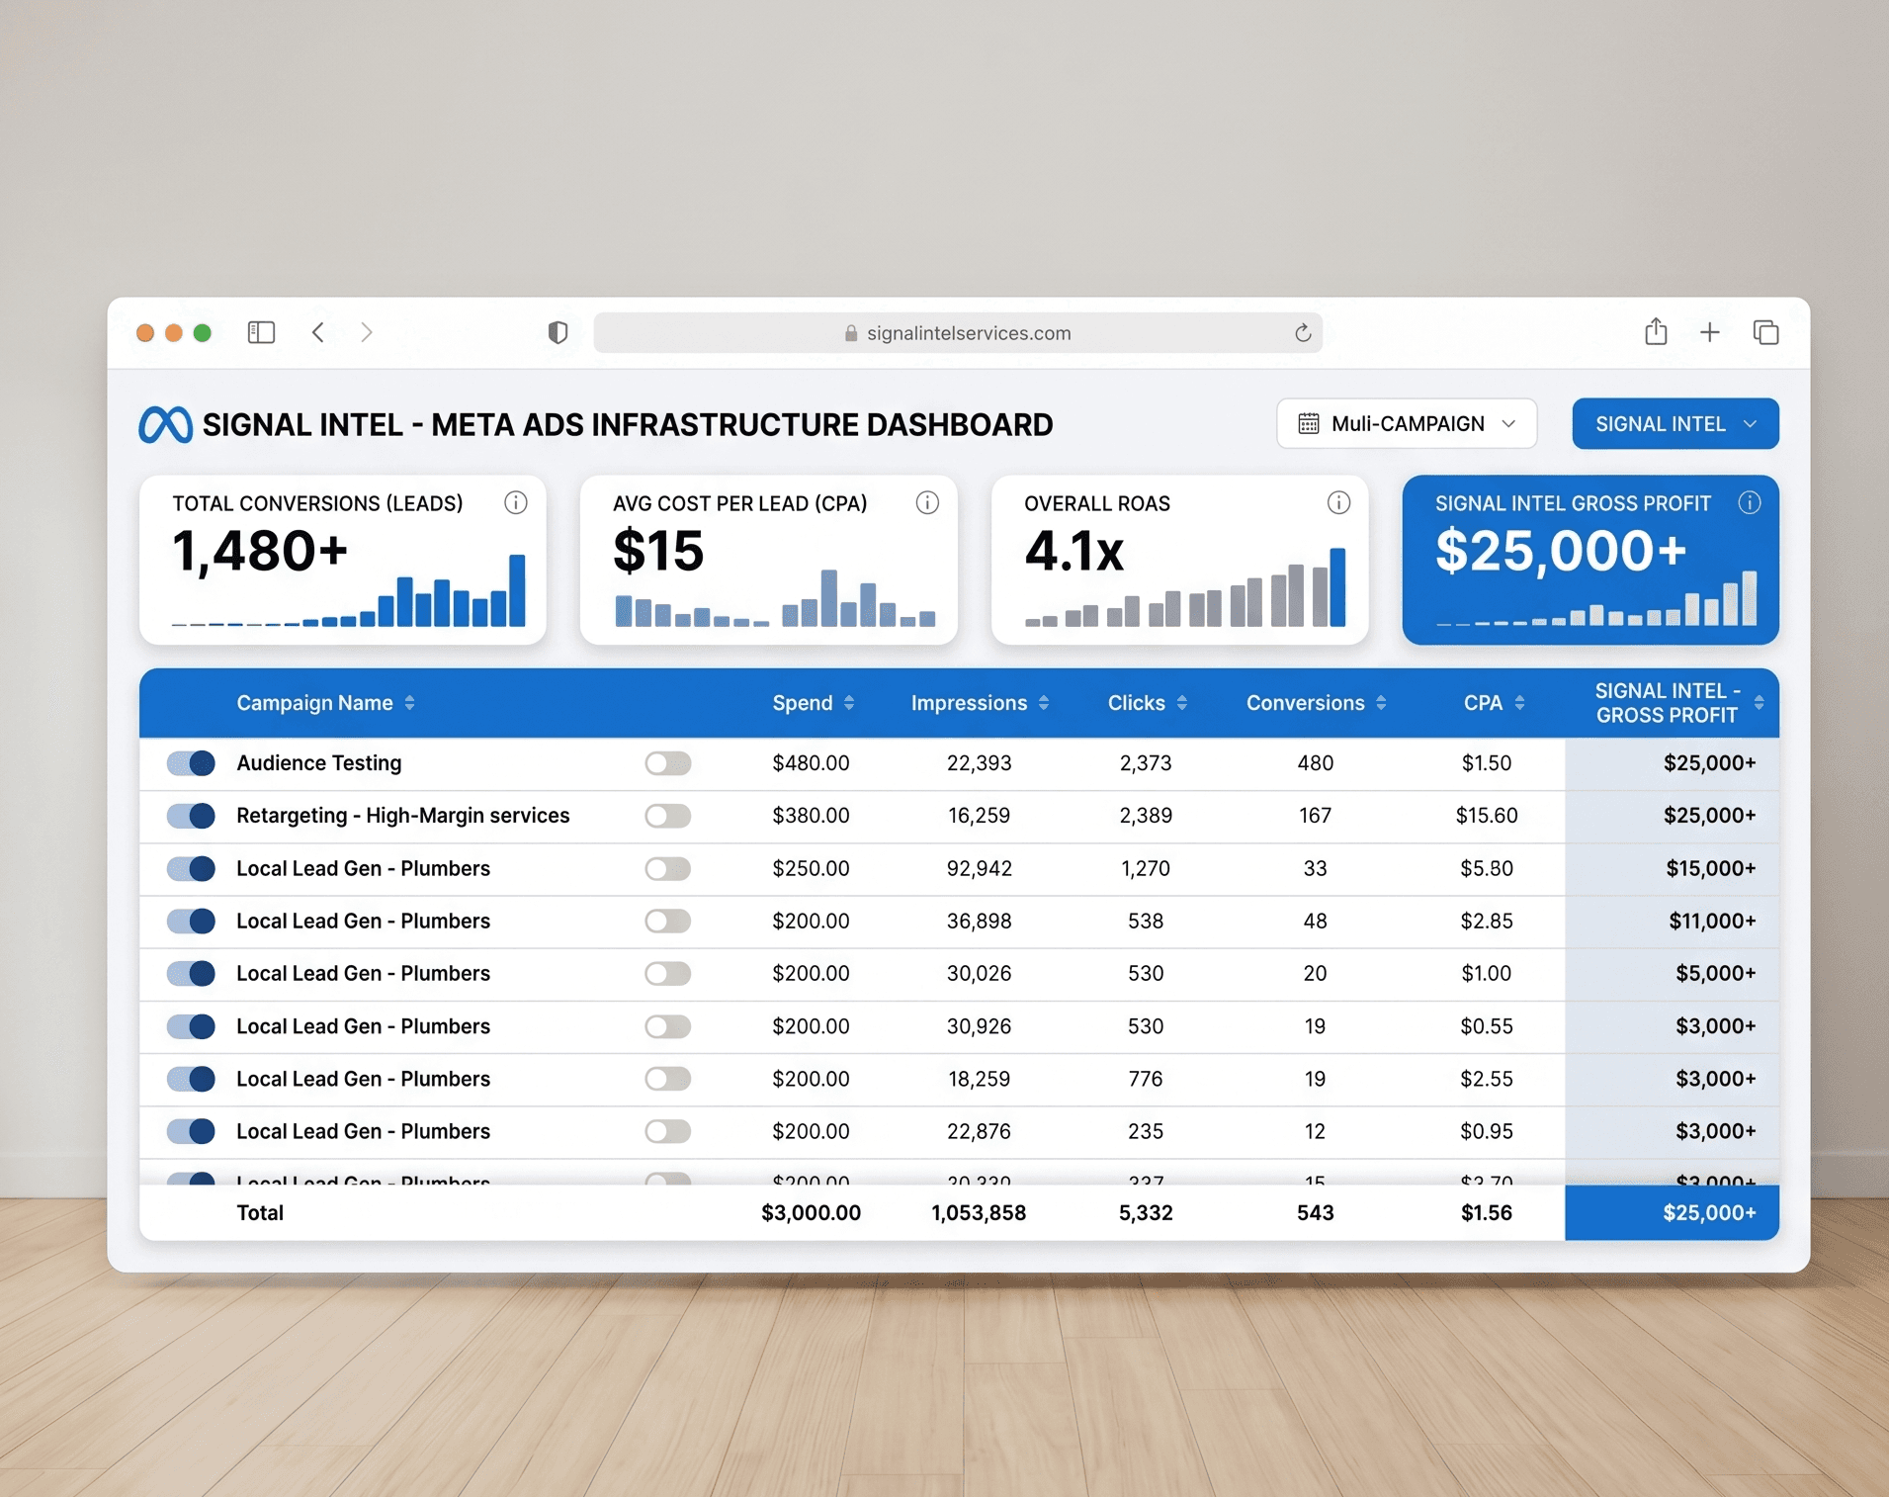Viewport: 1889px width, 1497px height.
Task: Select the 'Audience Testing' campaign name
Action: click(x=319, y=763)
